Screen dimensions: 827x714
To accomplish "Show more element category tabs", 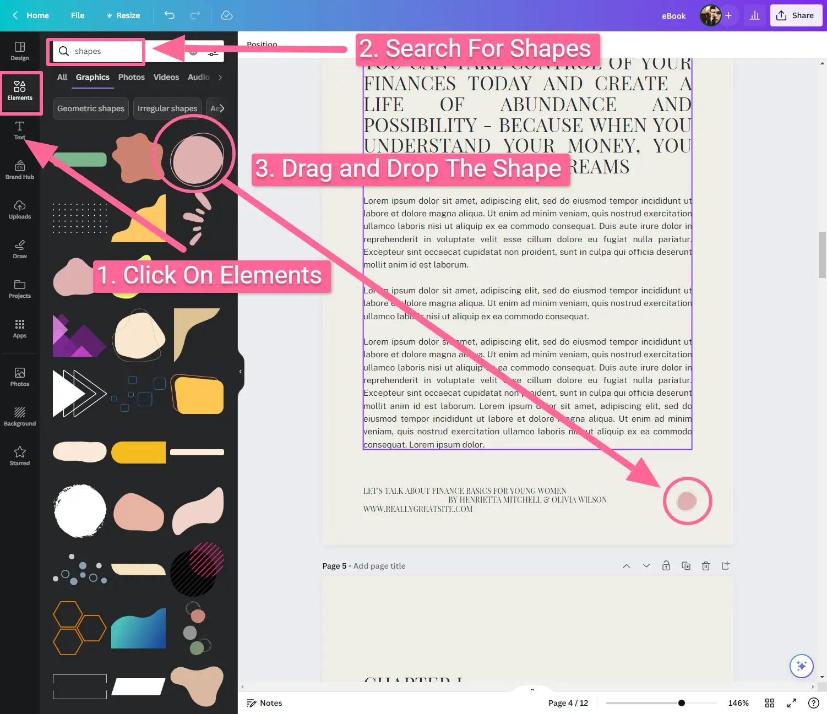I will coord(220,78).
